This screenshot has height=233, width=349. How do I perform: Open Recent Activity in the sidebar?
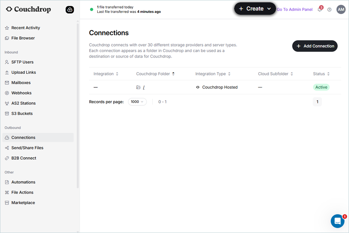click(x=38, y=28)
